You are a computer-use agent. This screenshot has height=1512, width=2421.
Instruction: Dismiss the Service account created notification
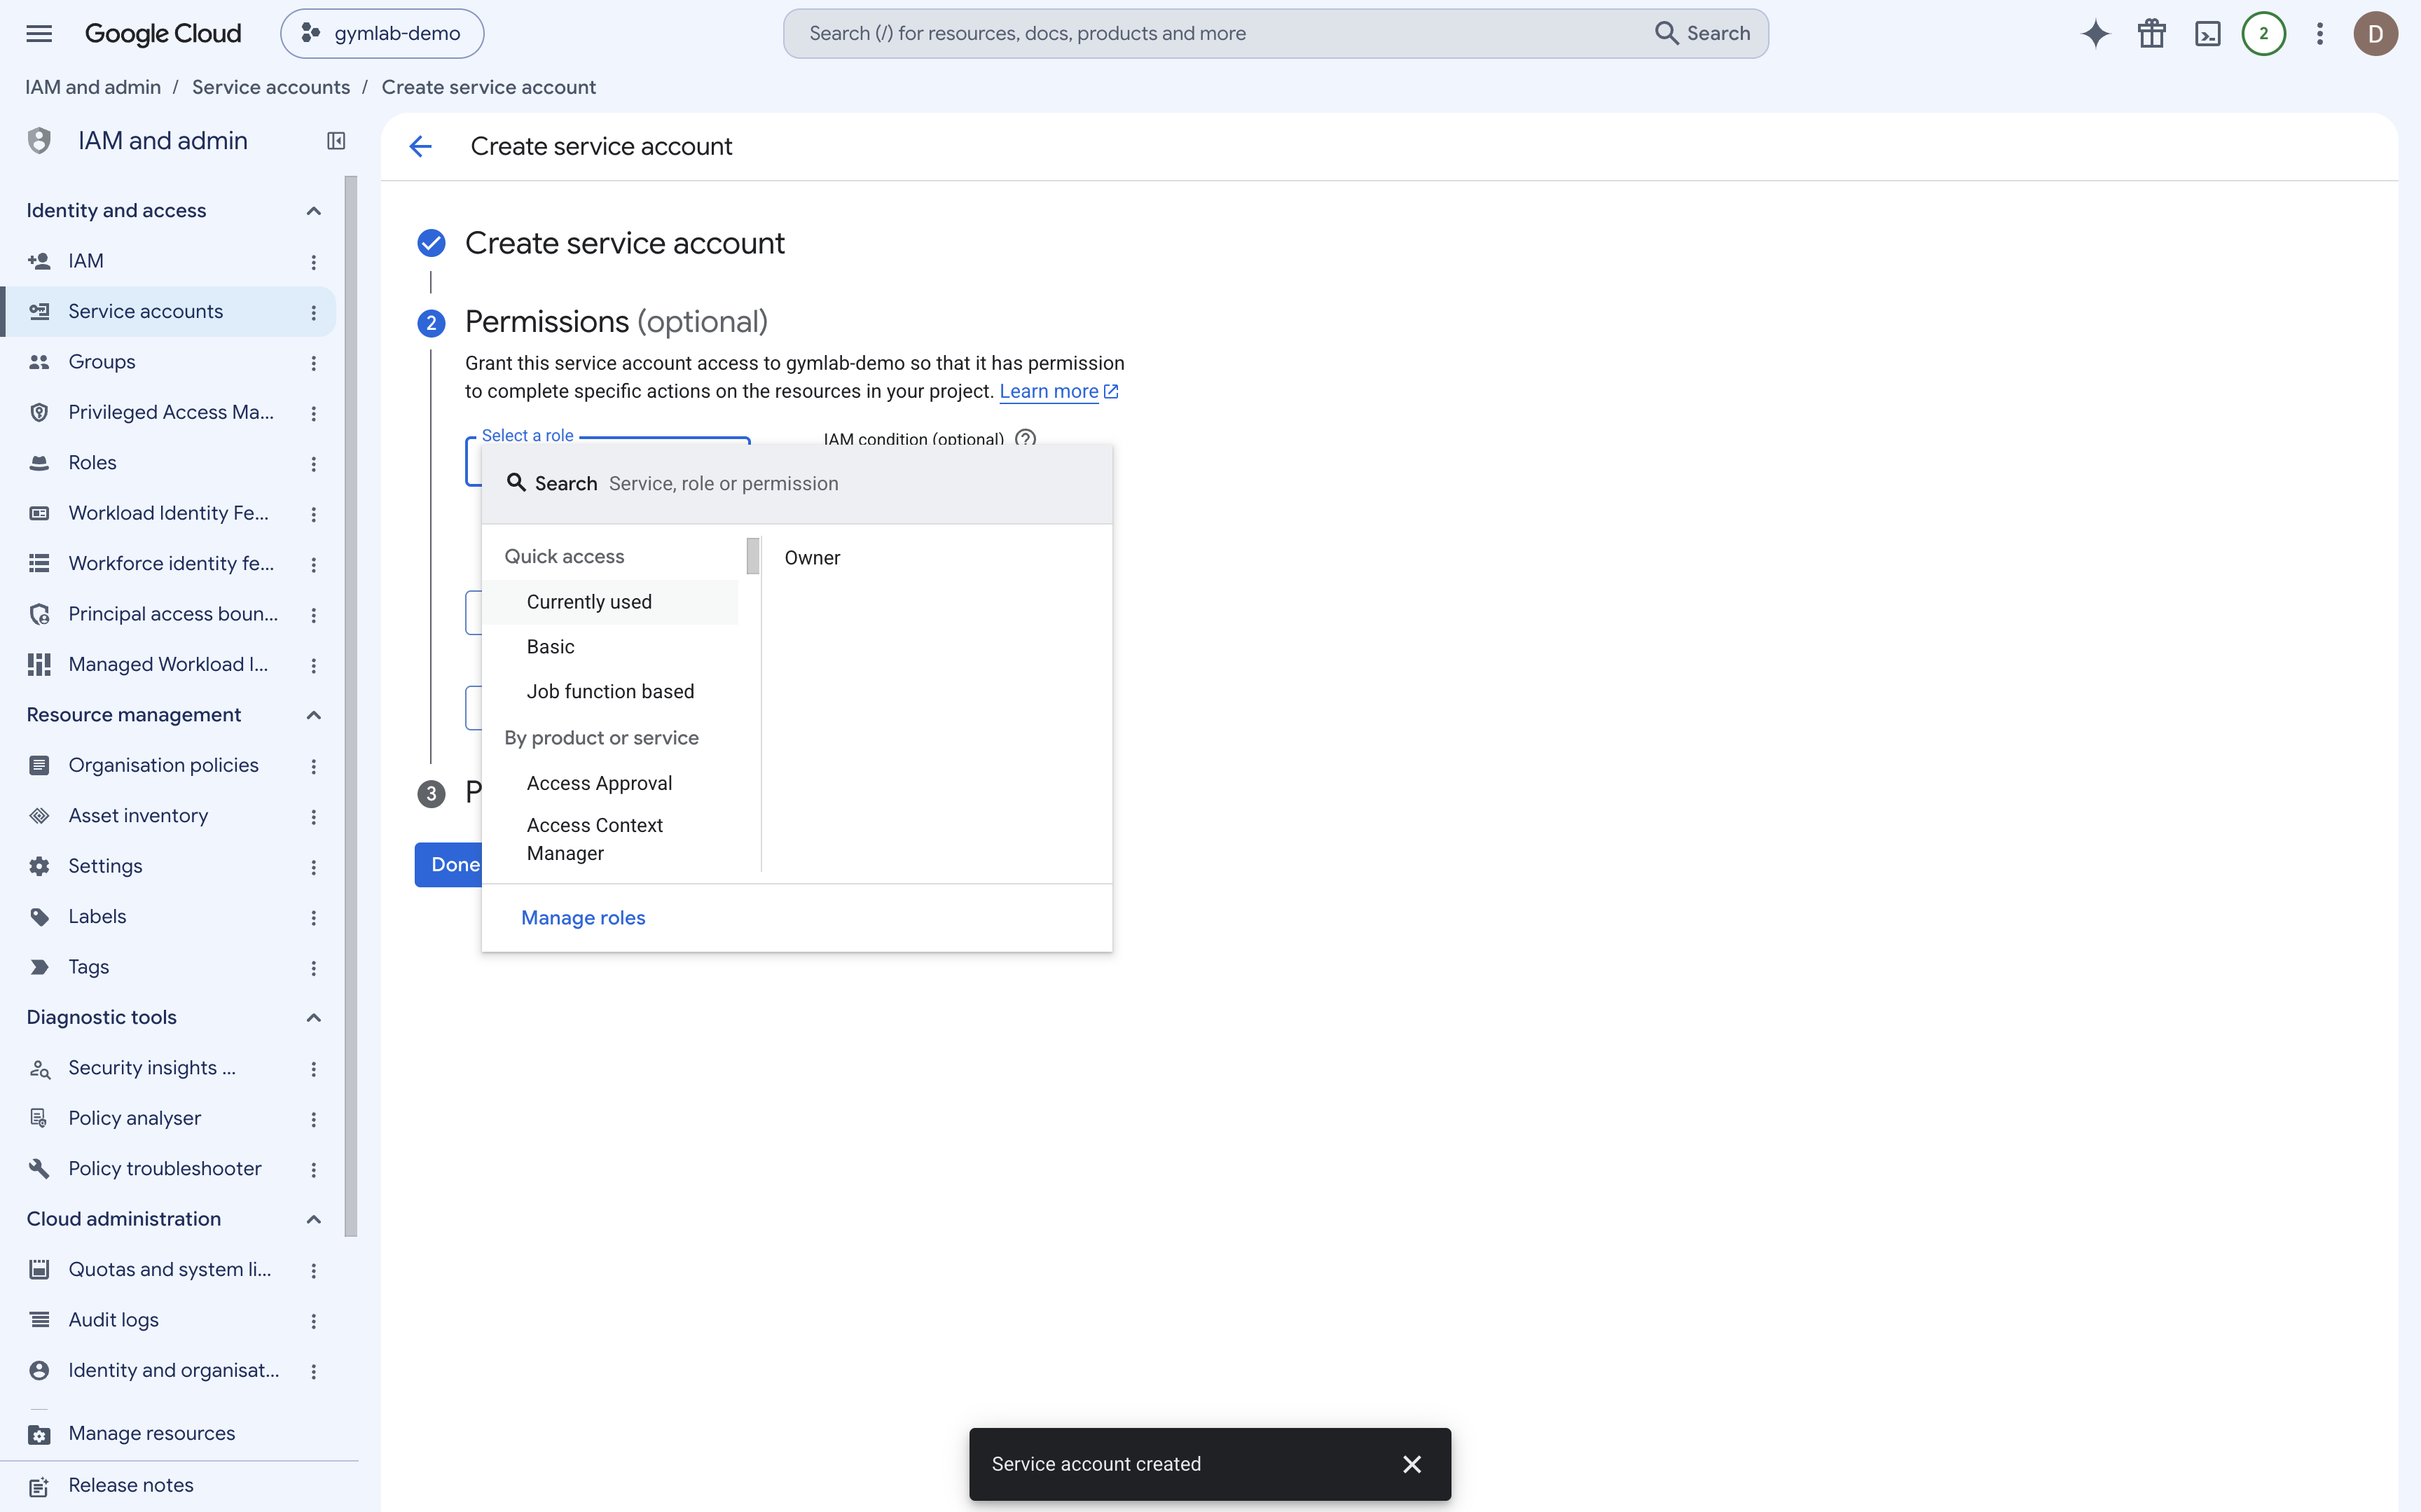tap(1412, 1464)
